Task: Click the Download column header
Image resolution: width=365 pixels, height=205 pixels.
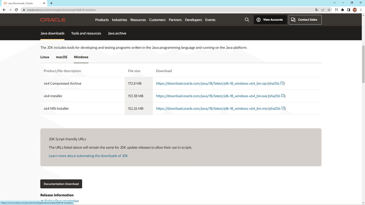Action: (164, 71)
